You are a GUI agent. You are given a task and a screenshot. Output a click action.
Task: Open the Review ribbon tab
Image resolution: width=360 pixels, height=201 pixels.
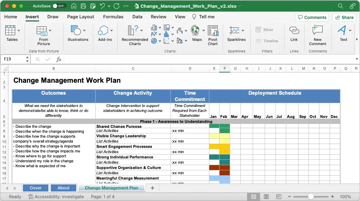(x=158, y=17)
